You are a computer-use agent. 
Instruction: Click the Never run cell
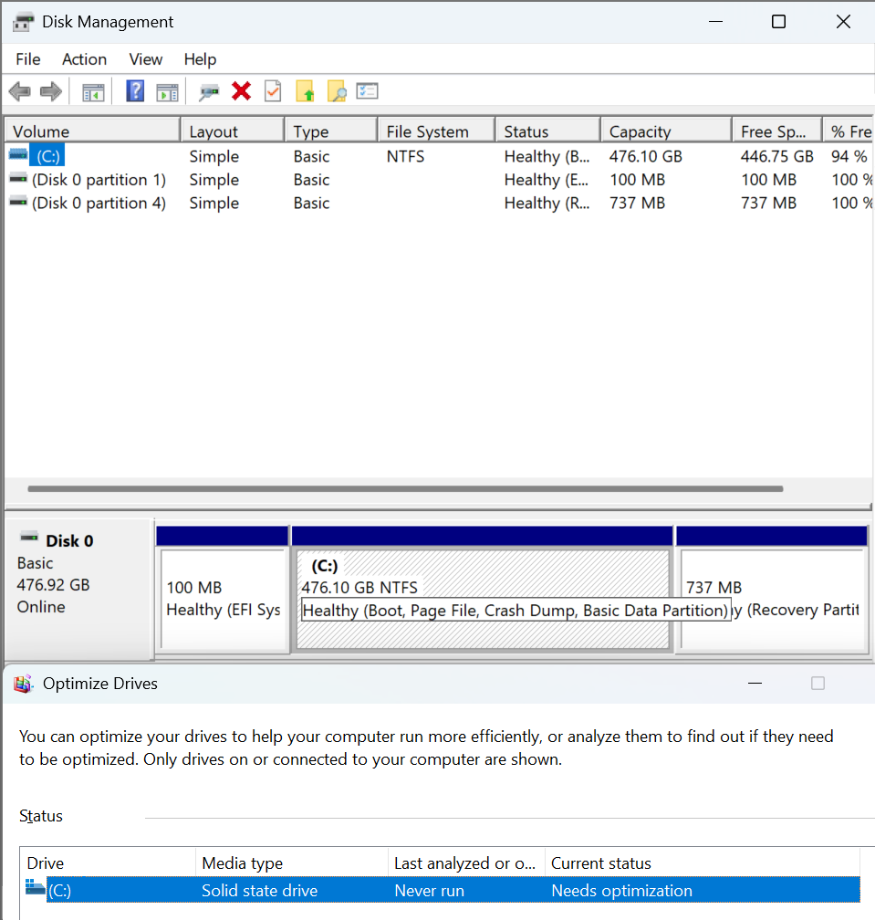pyautogui.click(x=430, y=890)
